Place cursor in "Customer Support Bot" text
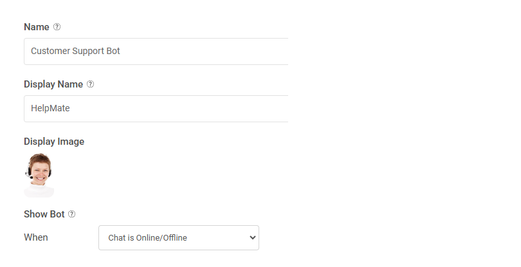 tap(75, 51)
